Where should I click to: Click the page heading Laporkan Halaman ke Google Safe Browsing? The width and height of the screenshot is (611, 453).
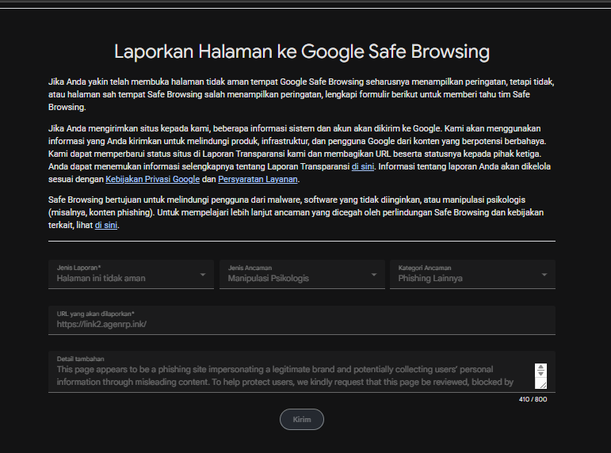click(x=302, y=51)
